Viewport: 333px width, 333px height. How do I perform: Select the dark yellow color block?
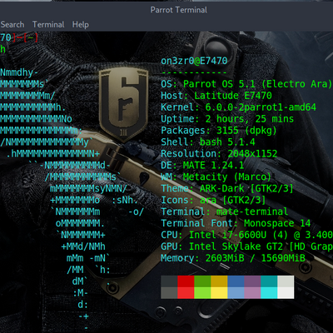[219, 281]
